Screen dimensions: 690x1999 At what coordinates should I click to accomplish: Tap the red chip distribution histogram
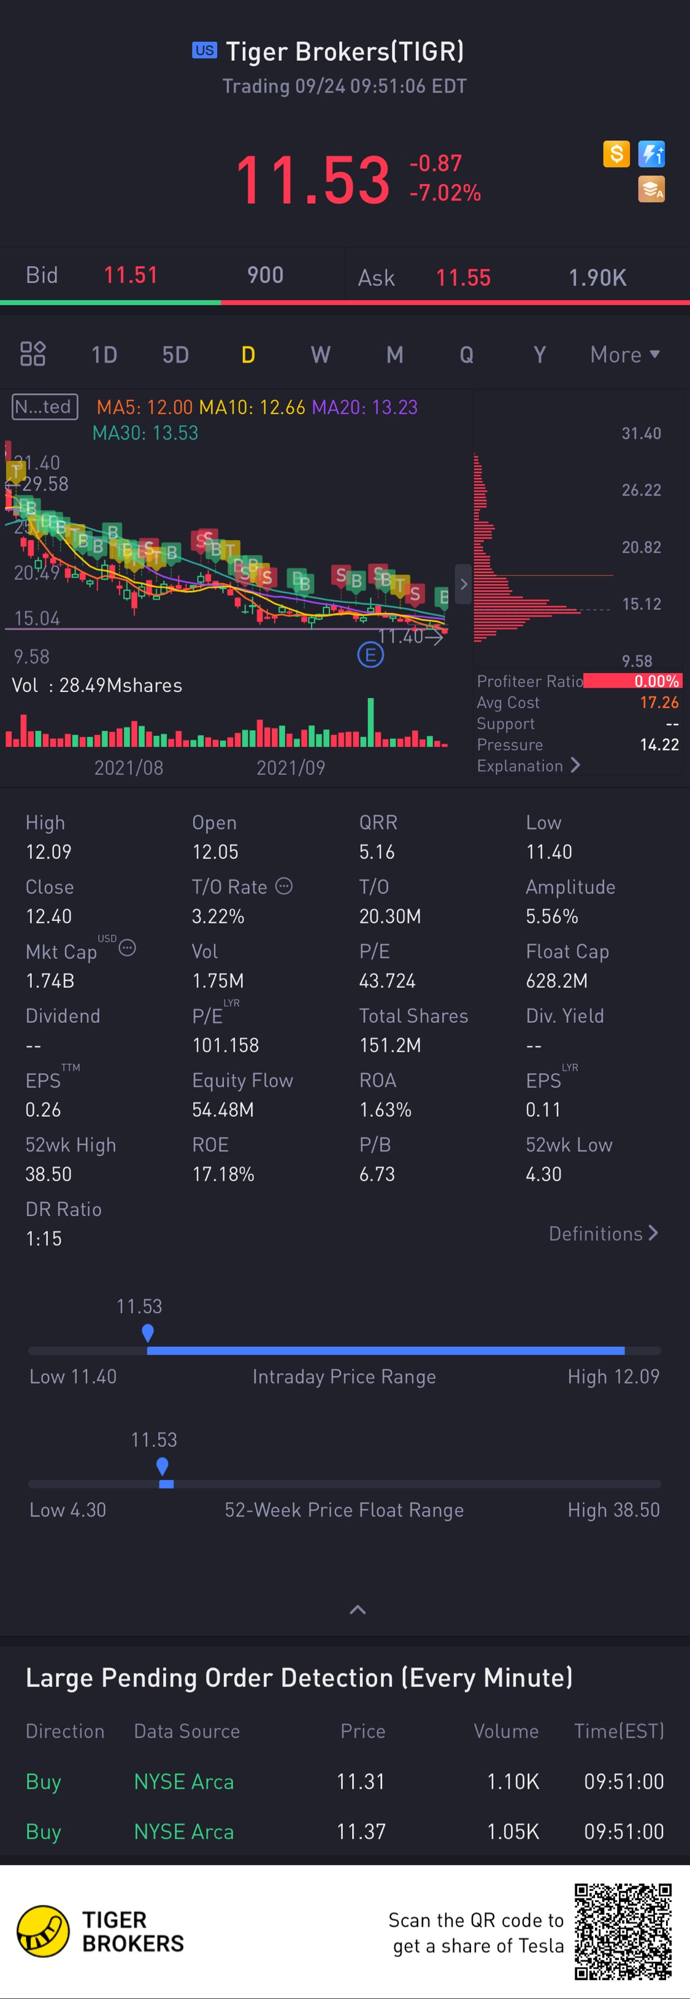(x=527, y=547)
